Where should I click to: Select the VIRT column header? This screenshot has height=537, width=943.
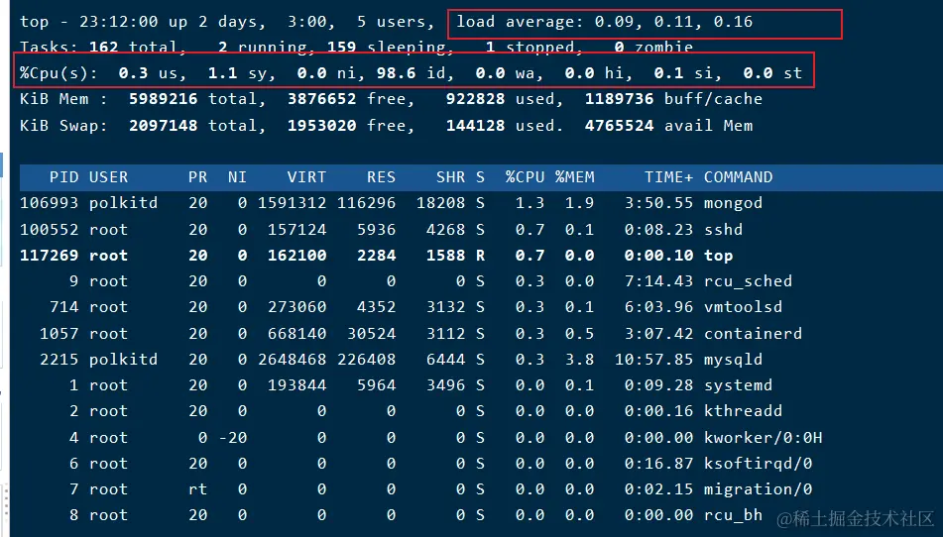(x=306, y=177)
